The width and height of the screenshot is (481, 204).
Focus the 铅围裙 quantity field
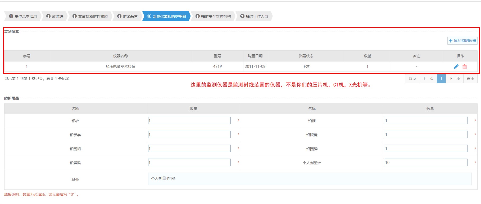click(x=189, y=149)
